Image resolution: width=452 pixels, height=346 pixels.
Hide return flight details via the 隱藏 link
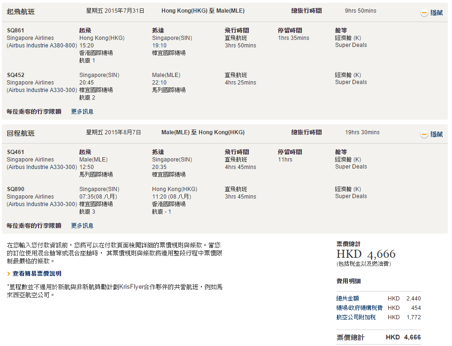pos(437,135)
